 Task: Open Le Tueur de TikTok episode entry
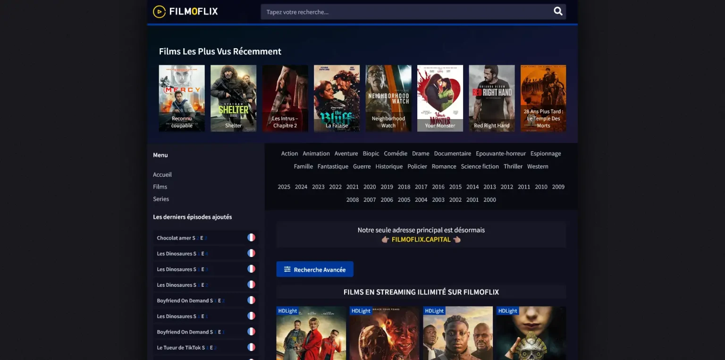point(206,347)
